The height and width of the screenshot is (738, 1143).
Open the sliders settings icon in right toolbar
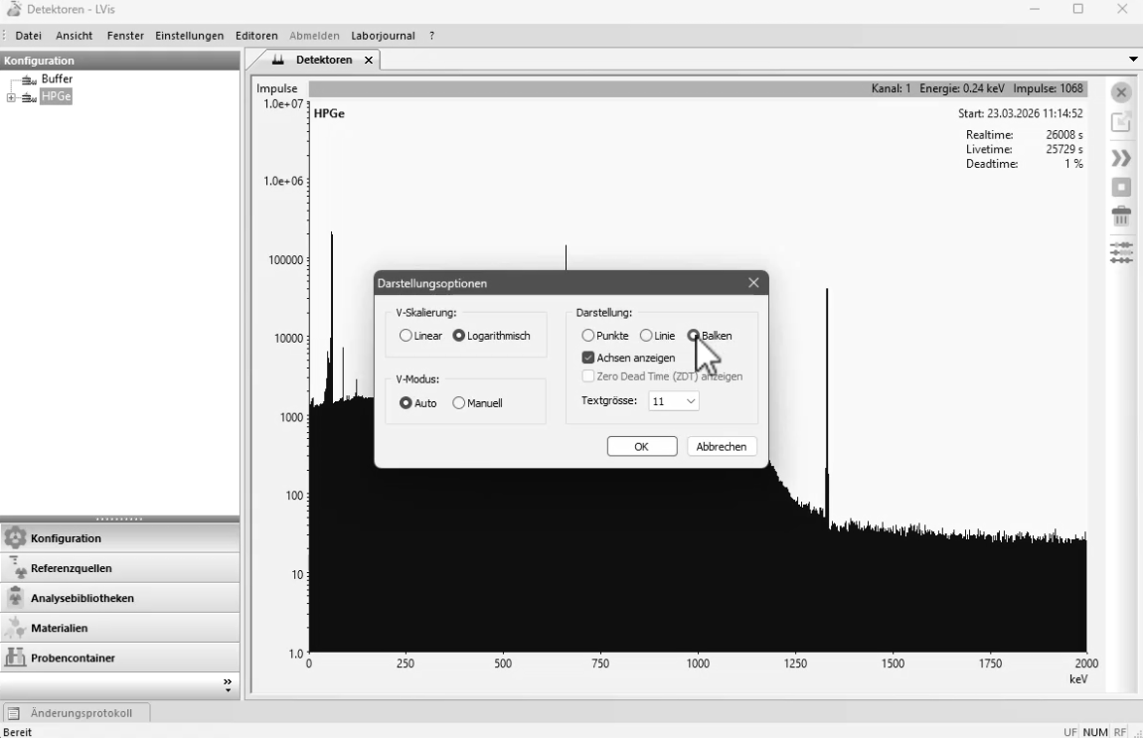[1121, 252]
